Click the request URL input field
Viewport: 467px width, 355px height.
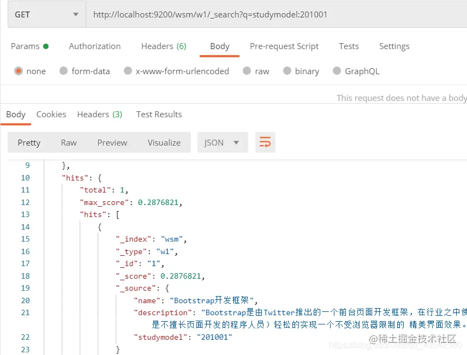coord(277,14)
